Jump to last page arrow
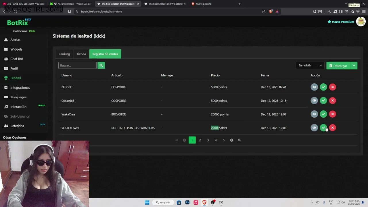This screenshot has width=368, height=207. 239,140
